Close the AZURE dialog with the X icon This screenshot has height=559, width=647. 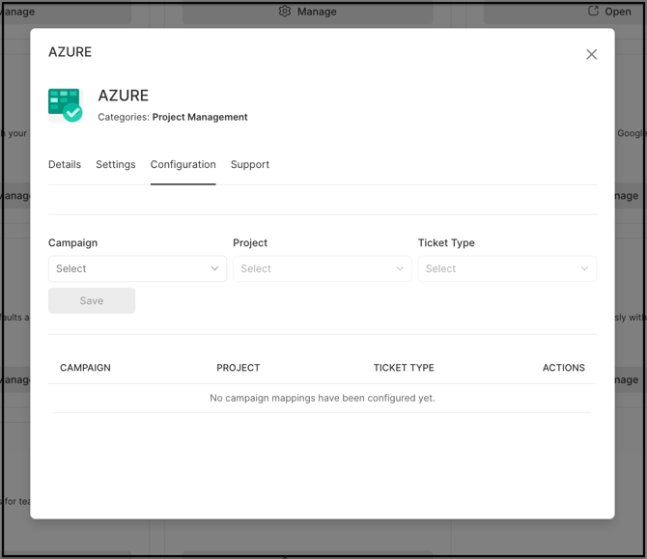(x=591, y=55)
